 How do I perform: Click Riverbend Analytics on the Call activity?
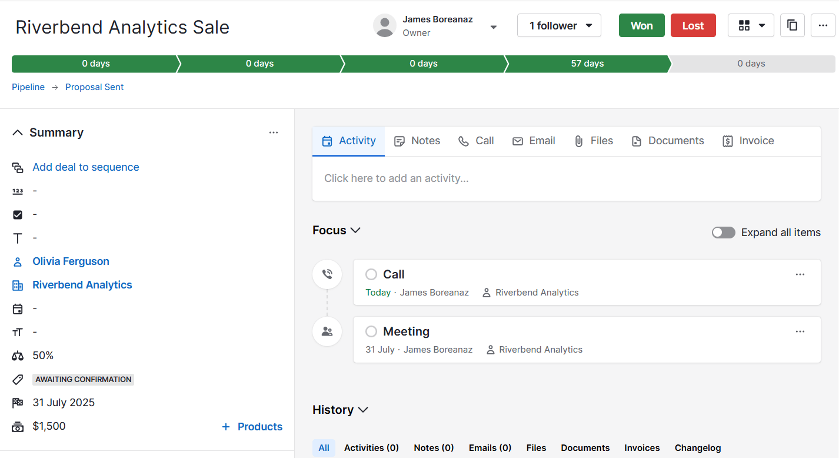tap(537, 293)
